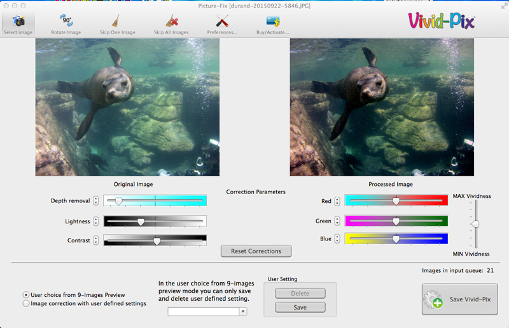
Task: Click the Red channel stepper arrows
Action: tap(337, 201)
